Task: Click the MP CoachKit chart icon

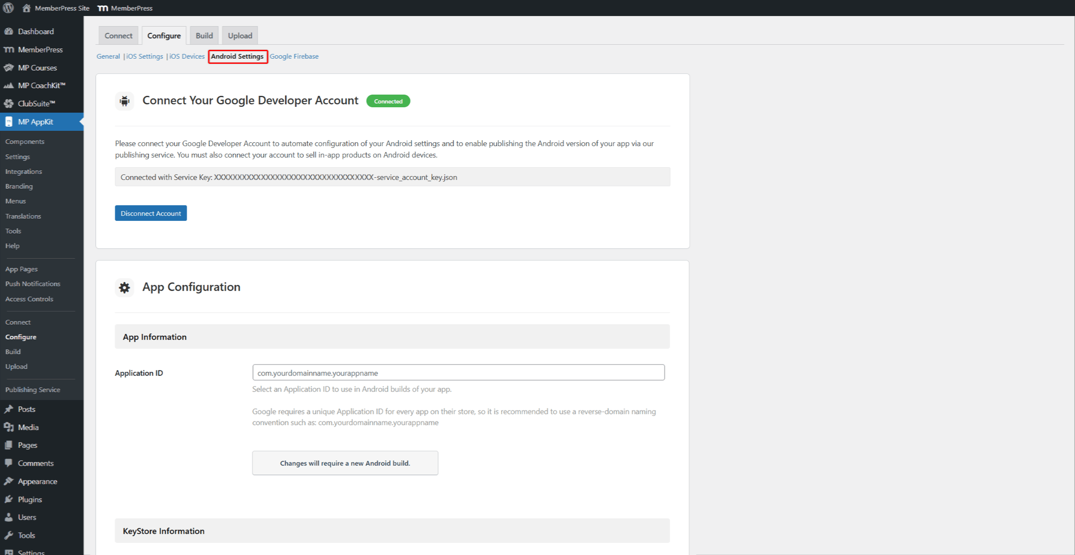Action: [9, 85]
